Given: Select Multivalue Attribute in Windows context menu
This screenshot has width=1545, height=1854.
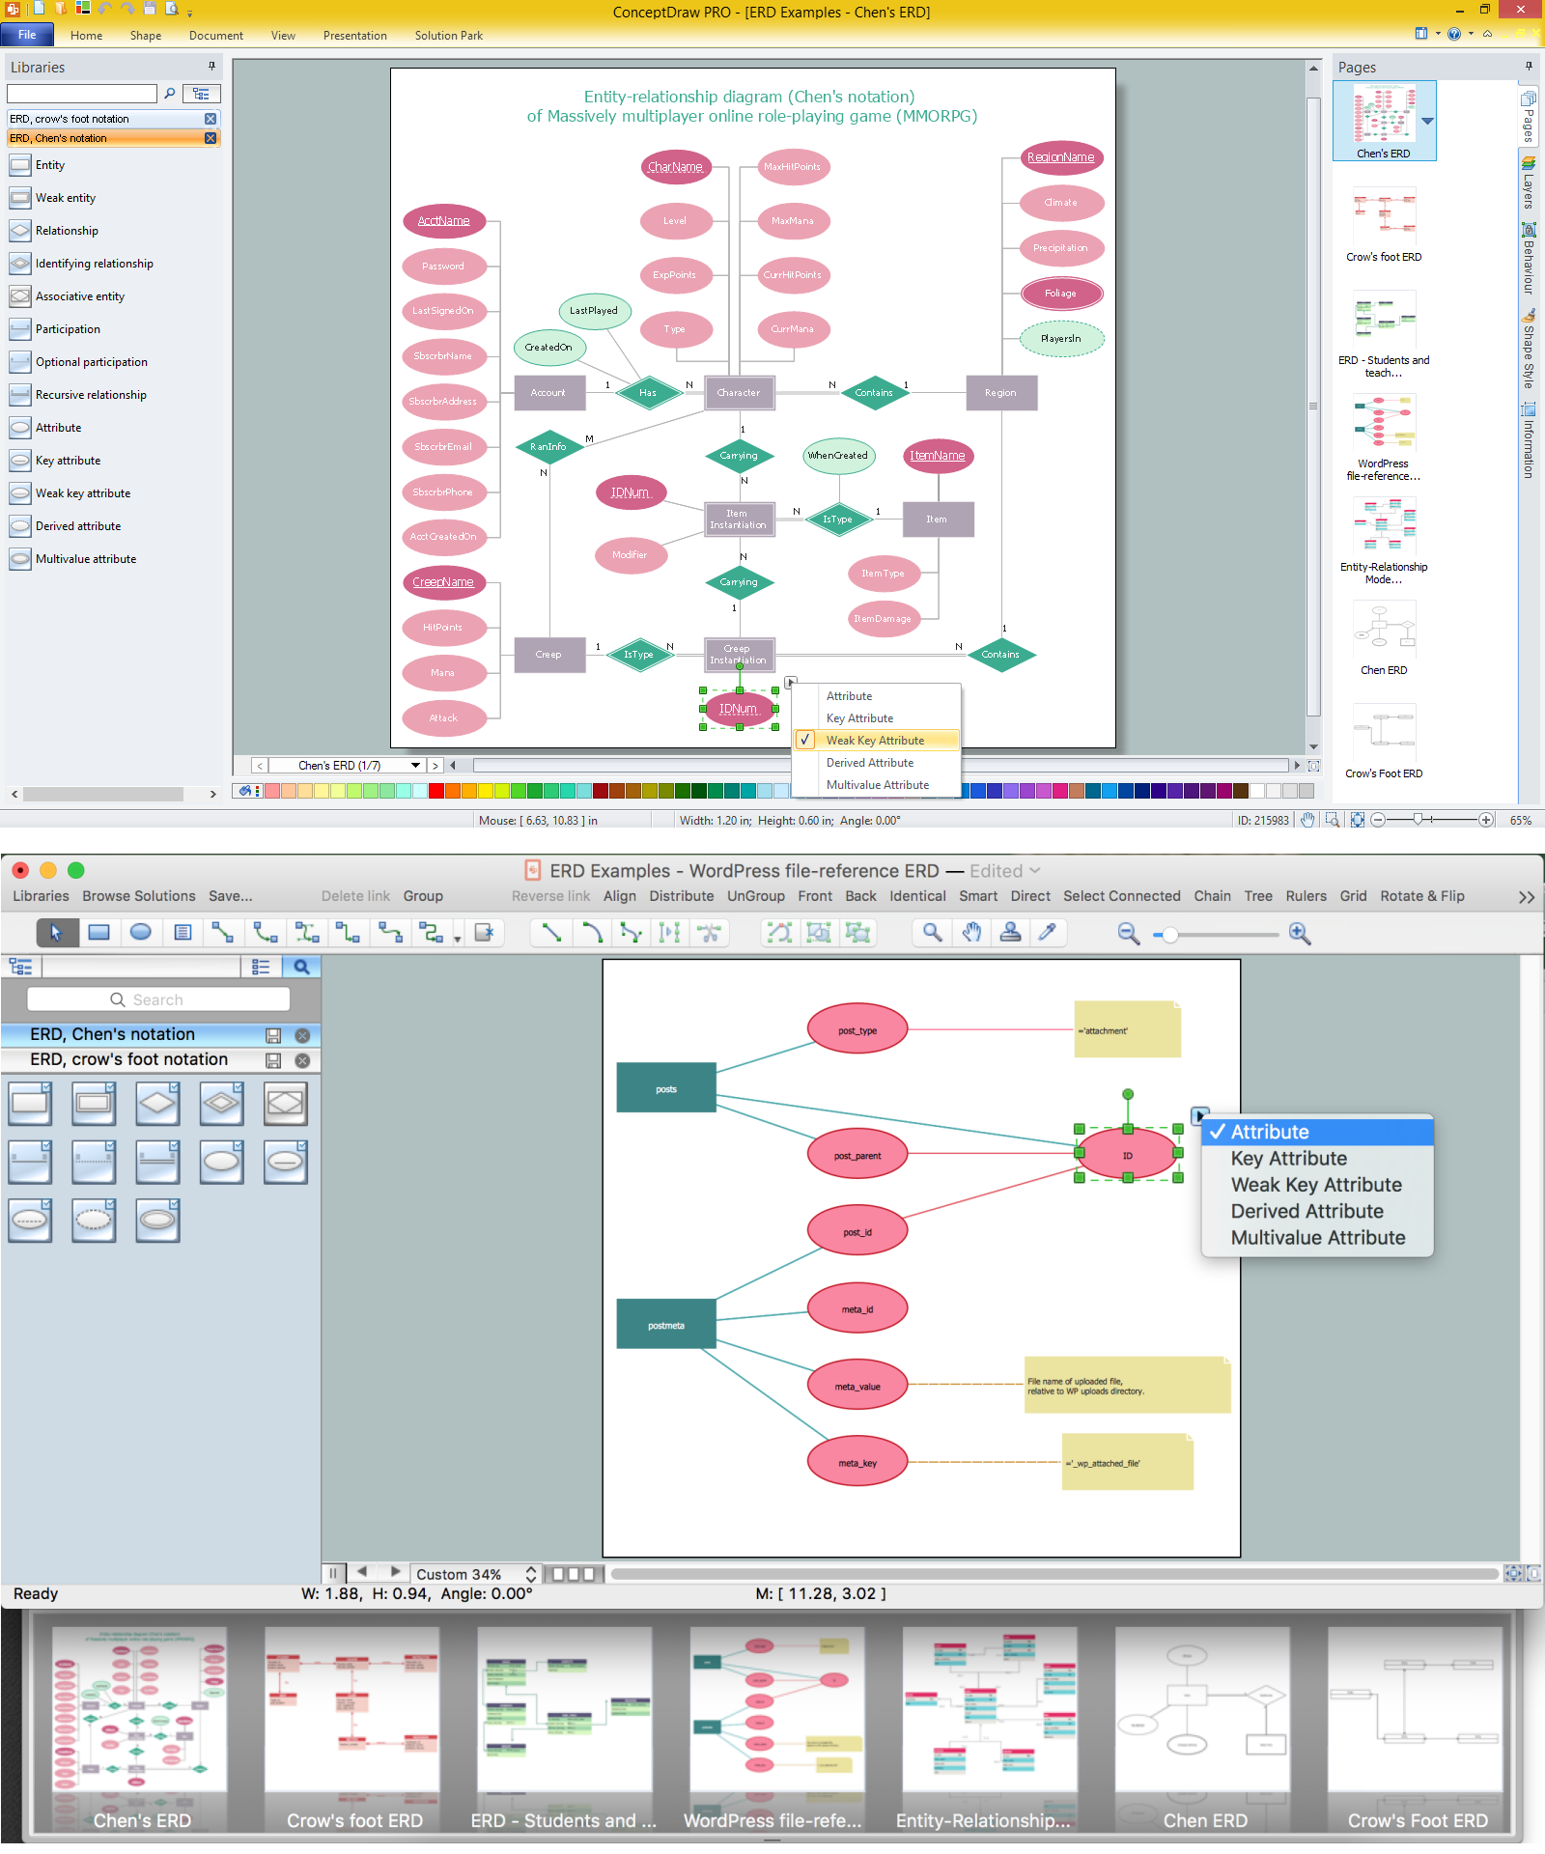Looking at the screenshot, I should pos(877,785).
